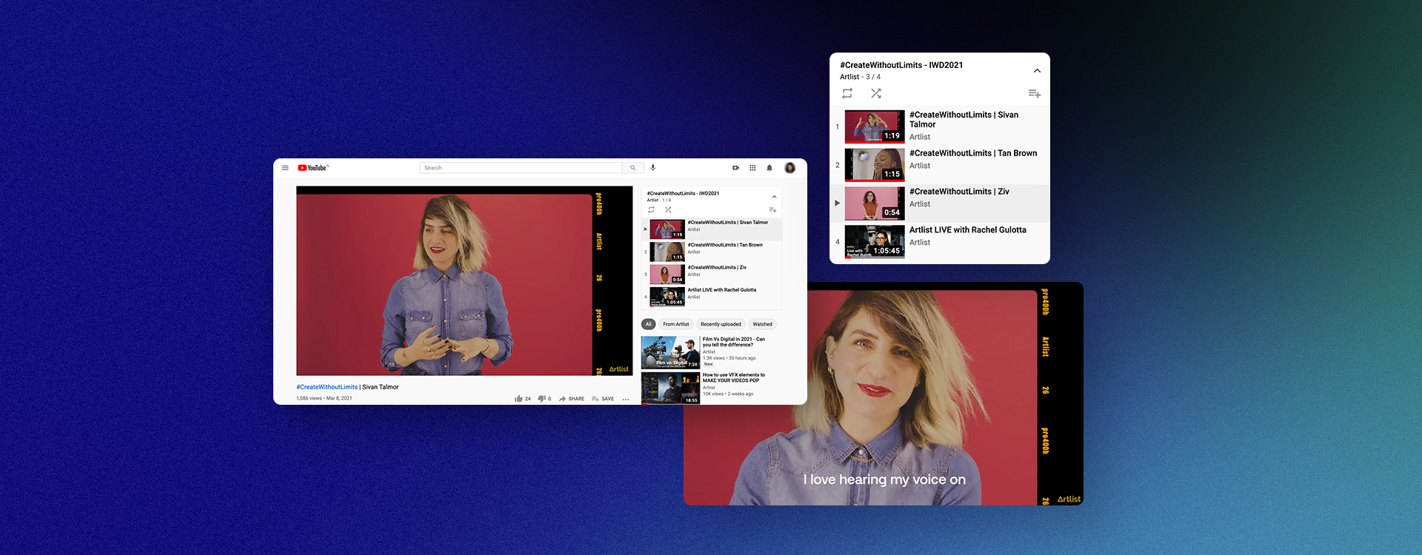1422x555 pixels.
Task: Click the SHARE button below video
Action: coord(572,399)
